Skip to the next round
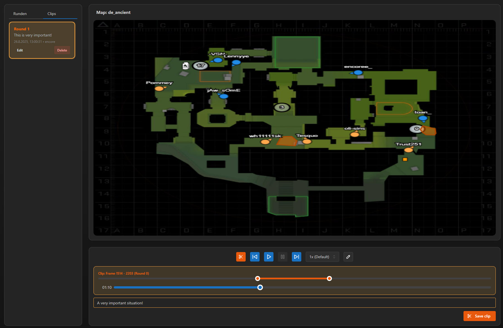503x328 pixels. click(x=296, y=257)
